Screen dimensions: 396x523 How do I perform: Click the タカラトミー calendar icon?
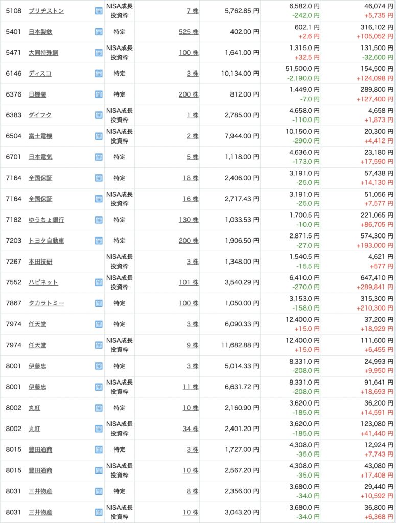(x=99, y=303)
